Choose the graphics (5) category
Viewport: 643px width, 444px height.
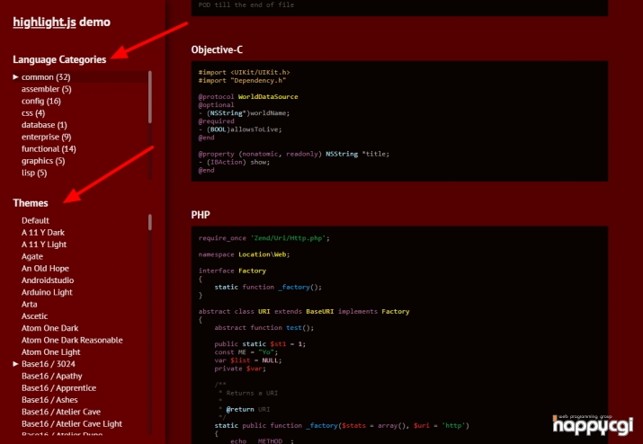pyautogui.click(x=43, y=161)
